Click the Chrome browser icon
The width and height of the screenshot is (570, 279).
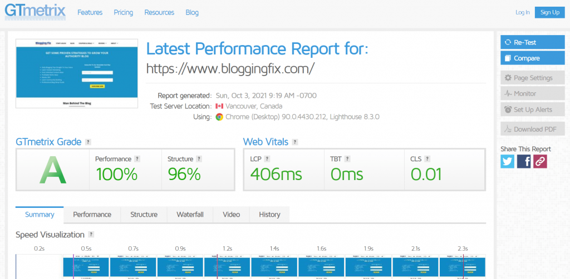pyautogui.click(x=219, y=117)
